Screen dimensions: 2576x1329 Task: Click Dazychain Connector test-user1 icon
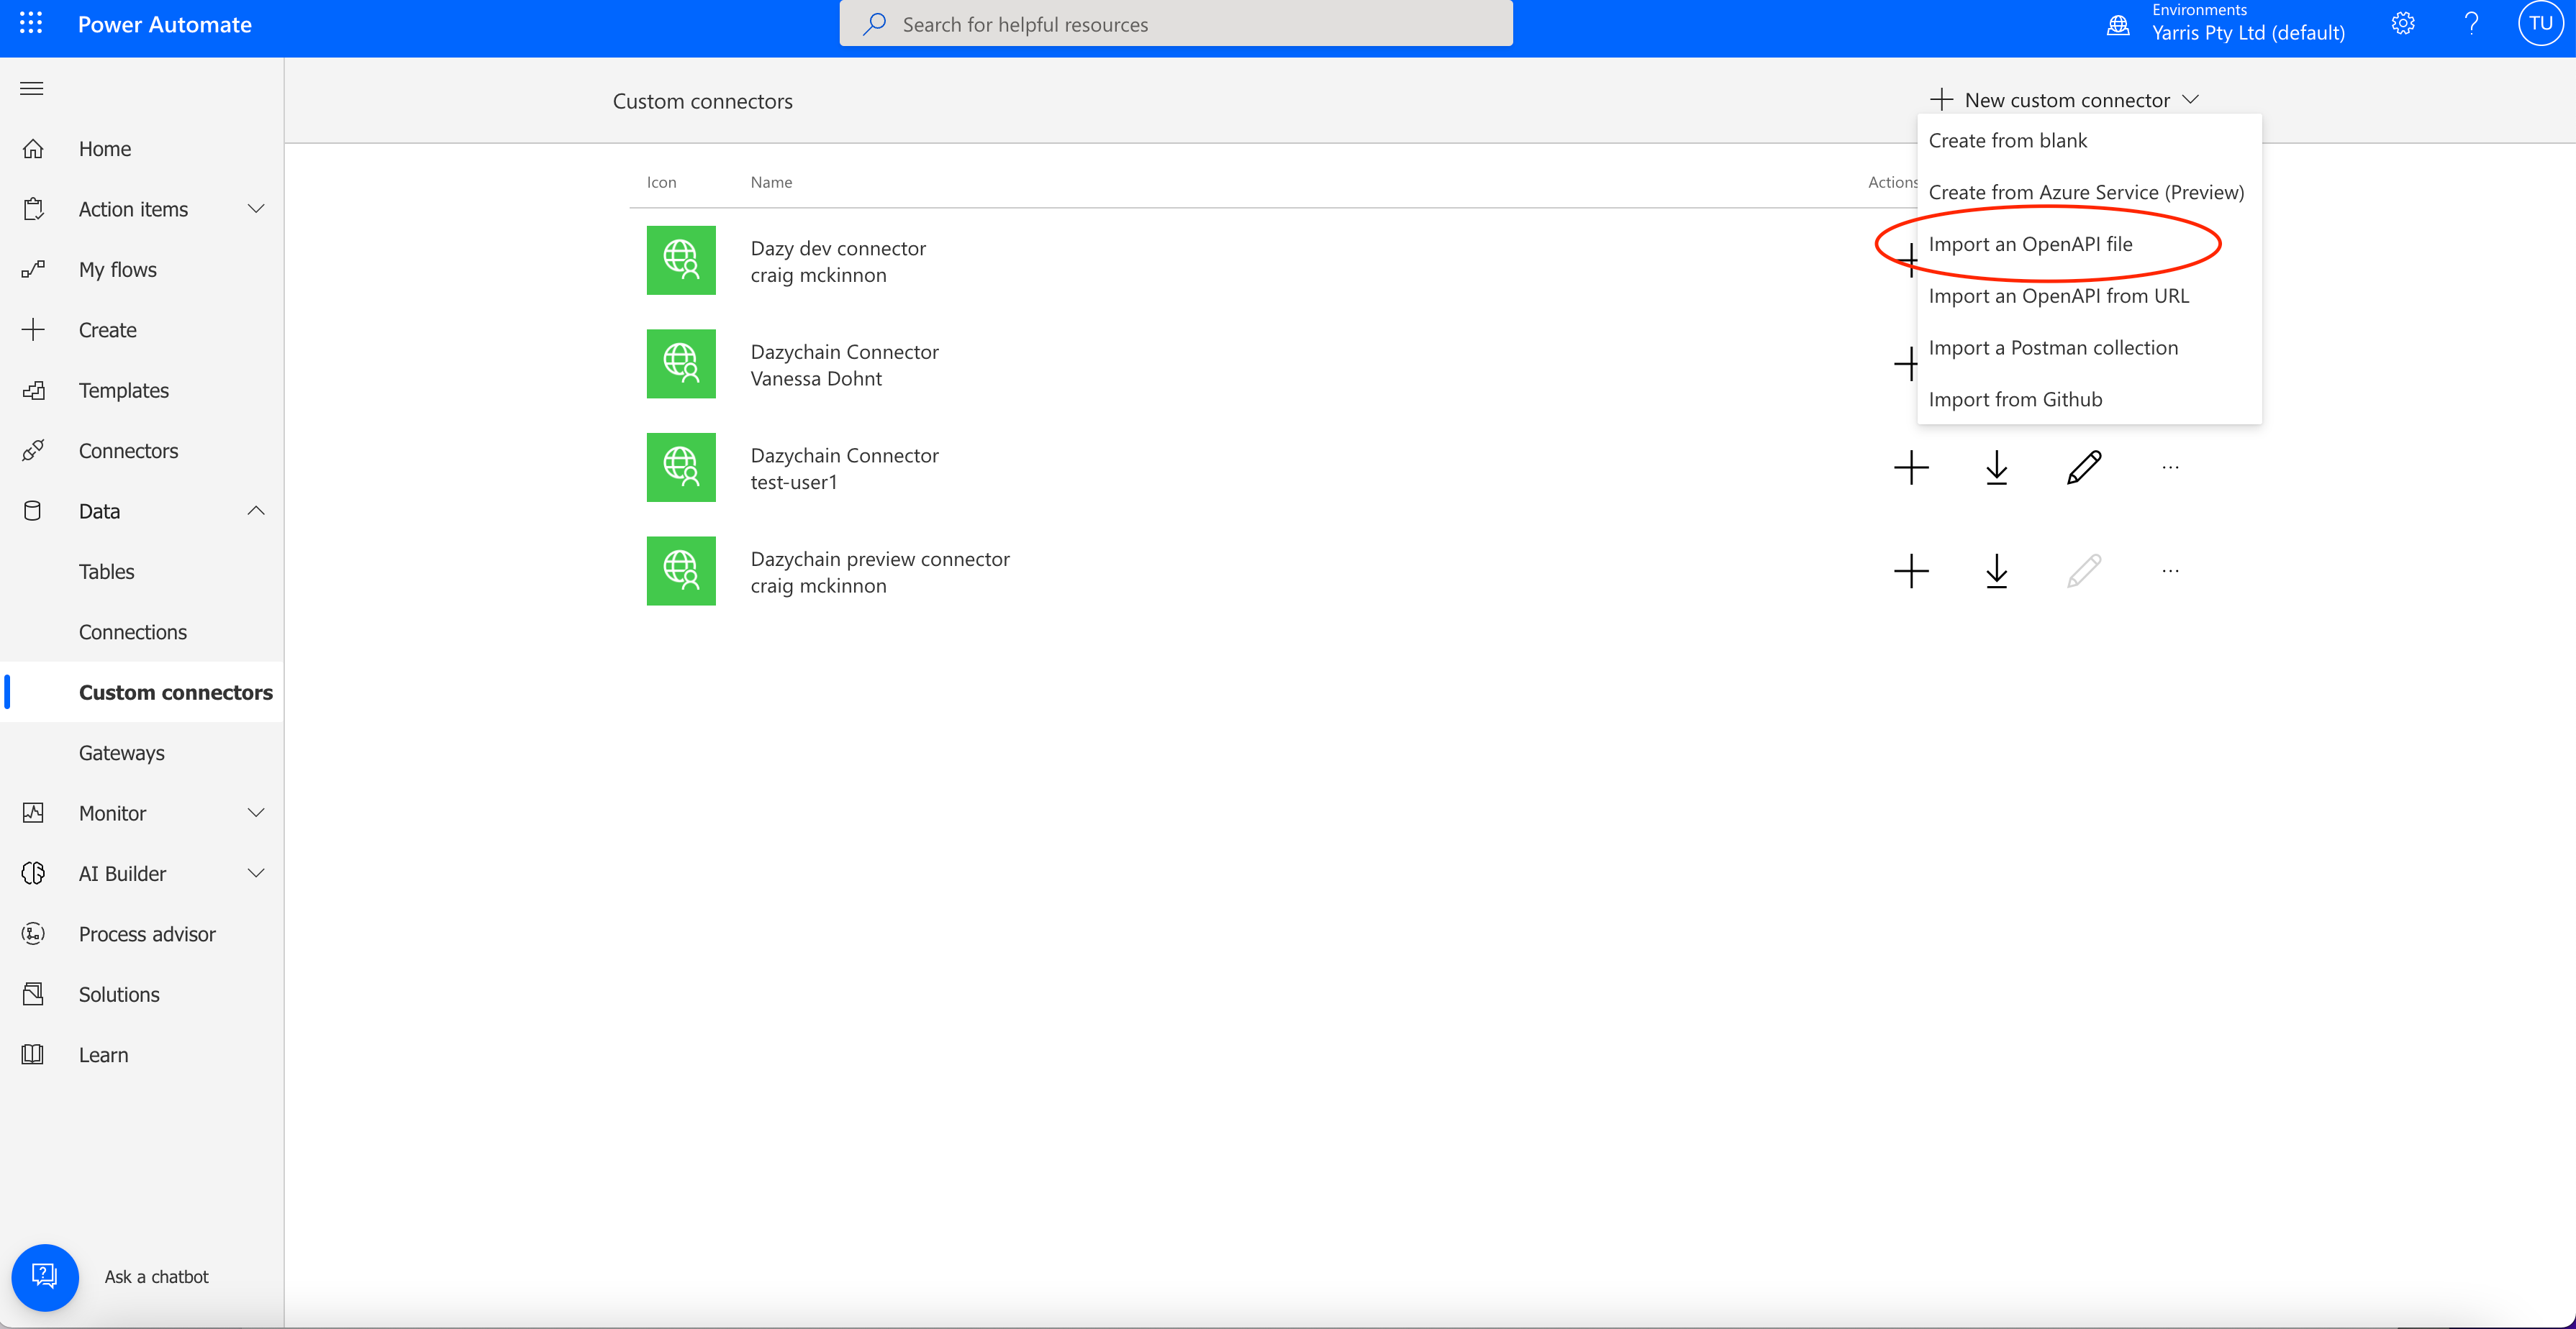point(681,467)
